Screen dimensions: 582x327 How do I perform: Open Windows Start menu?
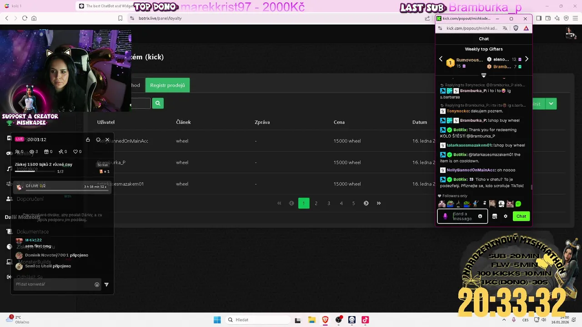coord(217,320)
